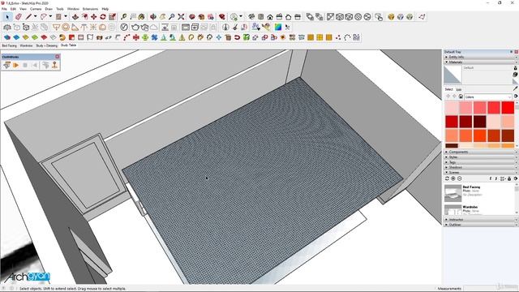The image size is (519, 292).
Task: Expand the Instructor panel
Action: pyautogui.click(x=480, y=220)
